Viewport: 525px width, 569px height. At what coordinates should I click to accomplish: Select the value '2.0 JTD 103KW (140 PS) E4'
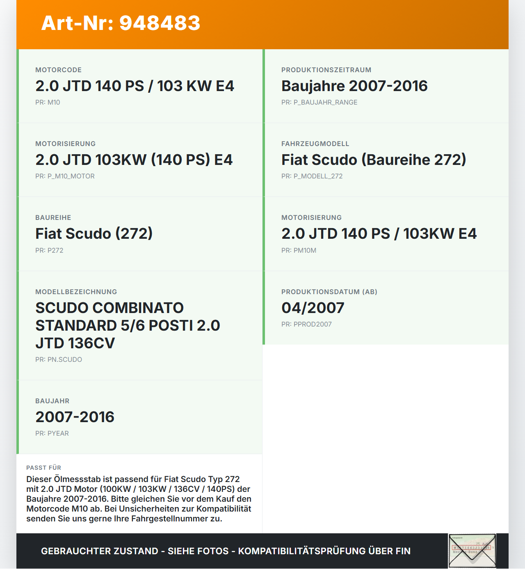pyautogui.click(x=134, y=160)
